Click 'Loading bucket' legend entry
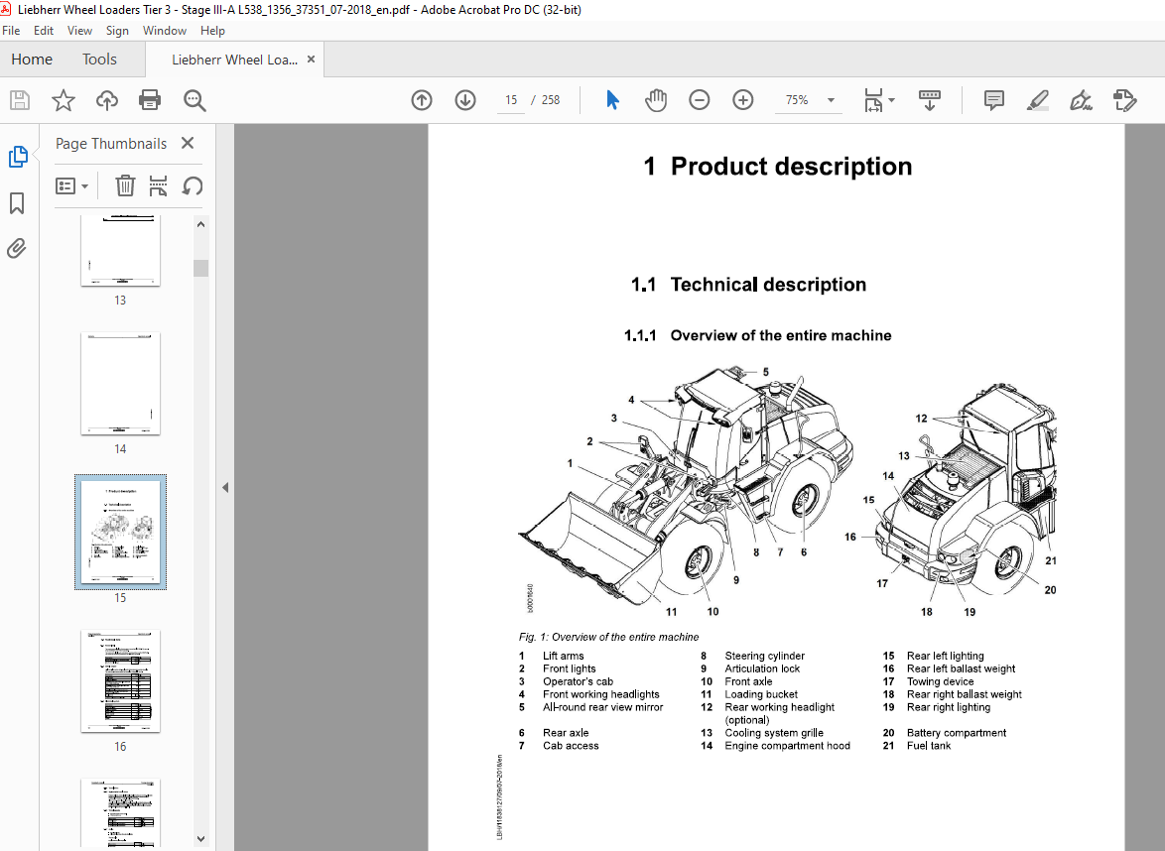The width and height of the screenshot is (1165, 851). click(x=761, y=694)
